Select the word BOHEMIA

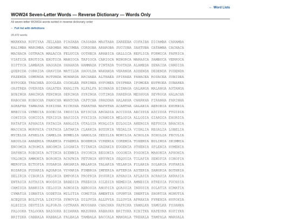(89, 141)
